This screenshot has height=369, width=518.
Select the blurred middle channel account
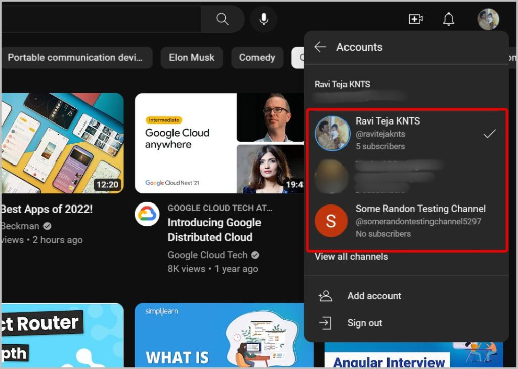[x=407, y=177]
